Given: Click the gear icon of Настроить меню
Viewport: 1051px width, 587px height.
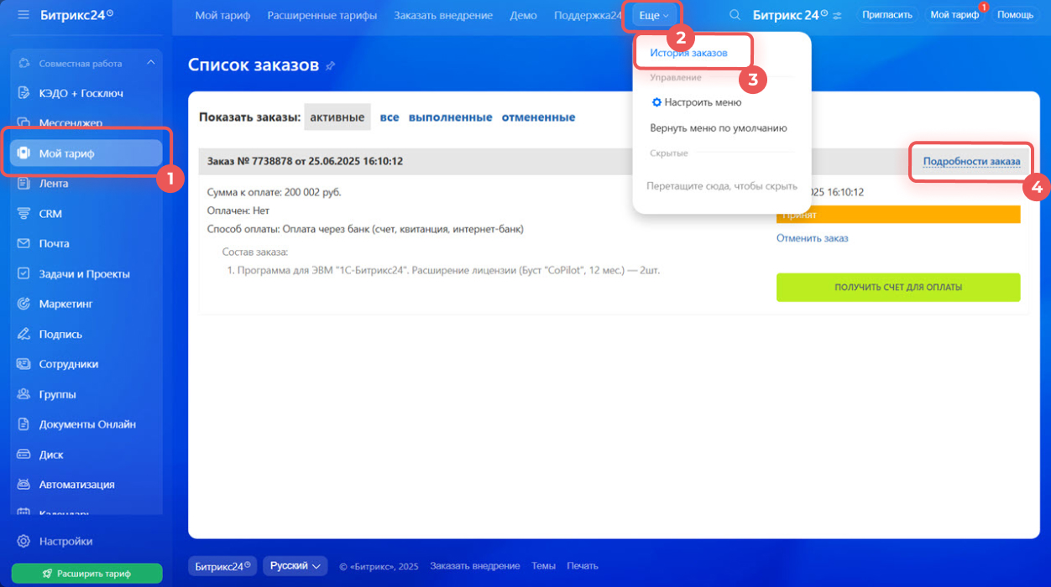Looking at the screenshot, I should pyautogui.click(x=656, y=102).
